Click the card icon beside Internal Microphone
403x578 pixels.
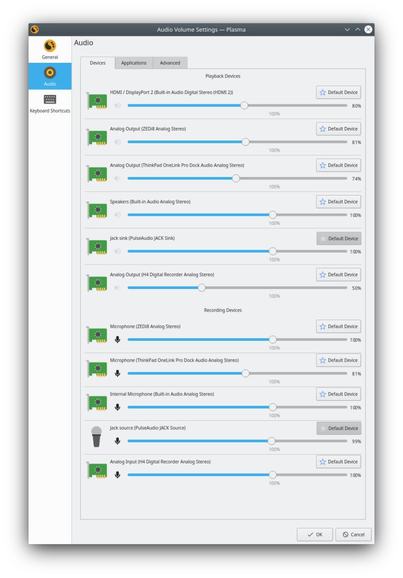coord(97,403)
